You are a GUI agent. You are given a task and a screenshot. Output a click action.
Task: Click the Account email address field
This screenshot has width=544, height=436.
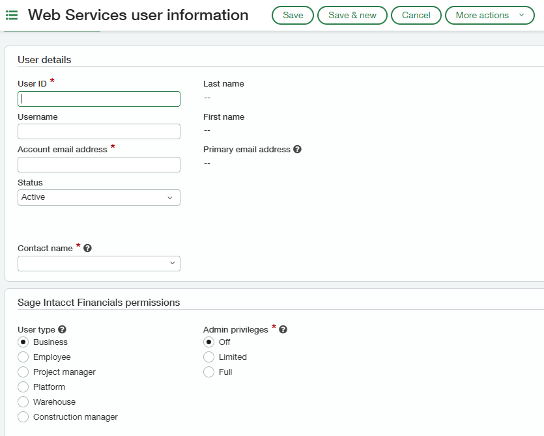pyautogui.click(x=99, y=165)
